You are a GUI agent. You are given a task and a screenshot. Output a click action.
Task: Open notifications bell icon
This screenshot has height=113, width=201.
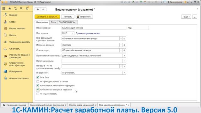coord(27,8)
